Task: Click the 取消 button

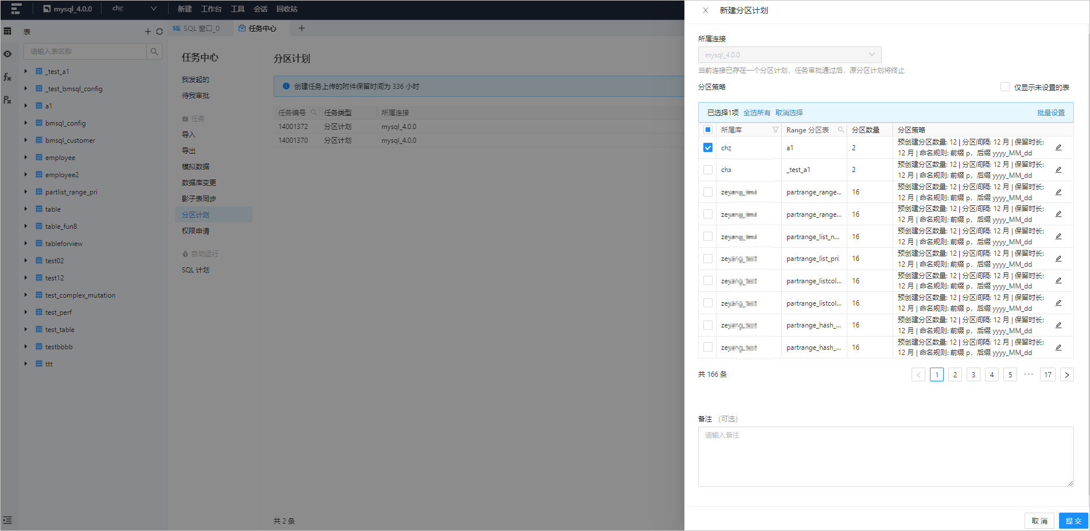Action: click(1040, 521)
